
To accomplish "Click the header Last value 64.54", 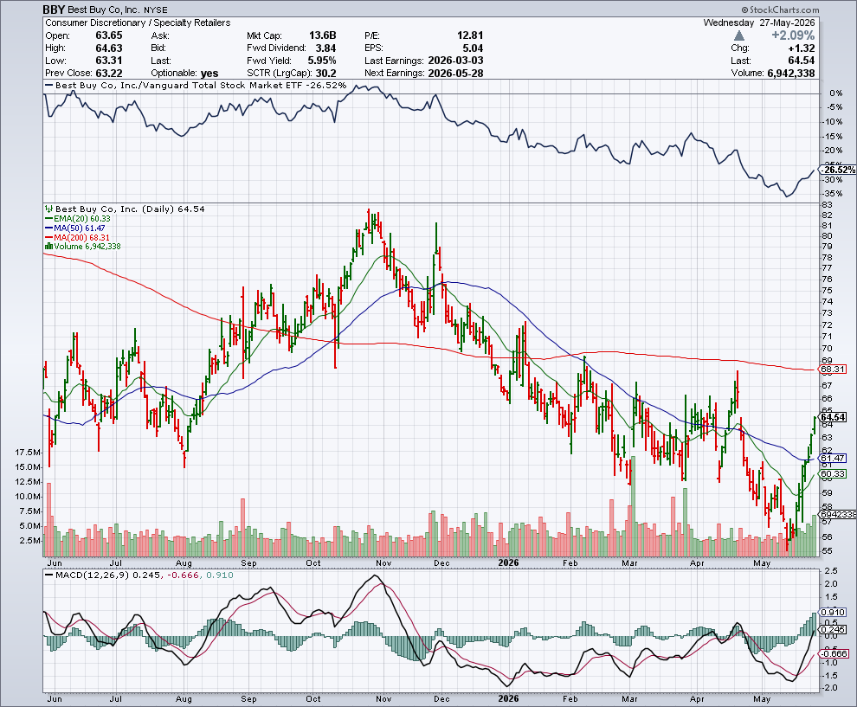I will [x=802, y=61].
